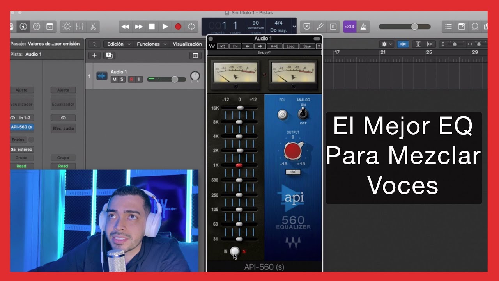Open the List Editors icon

click(x=449, y=27)
